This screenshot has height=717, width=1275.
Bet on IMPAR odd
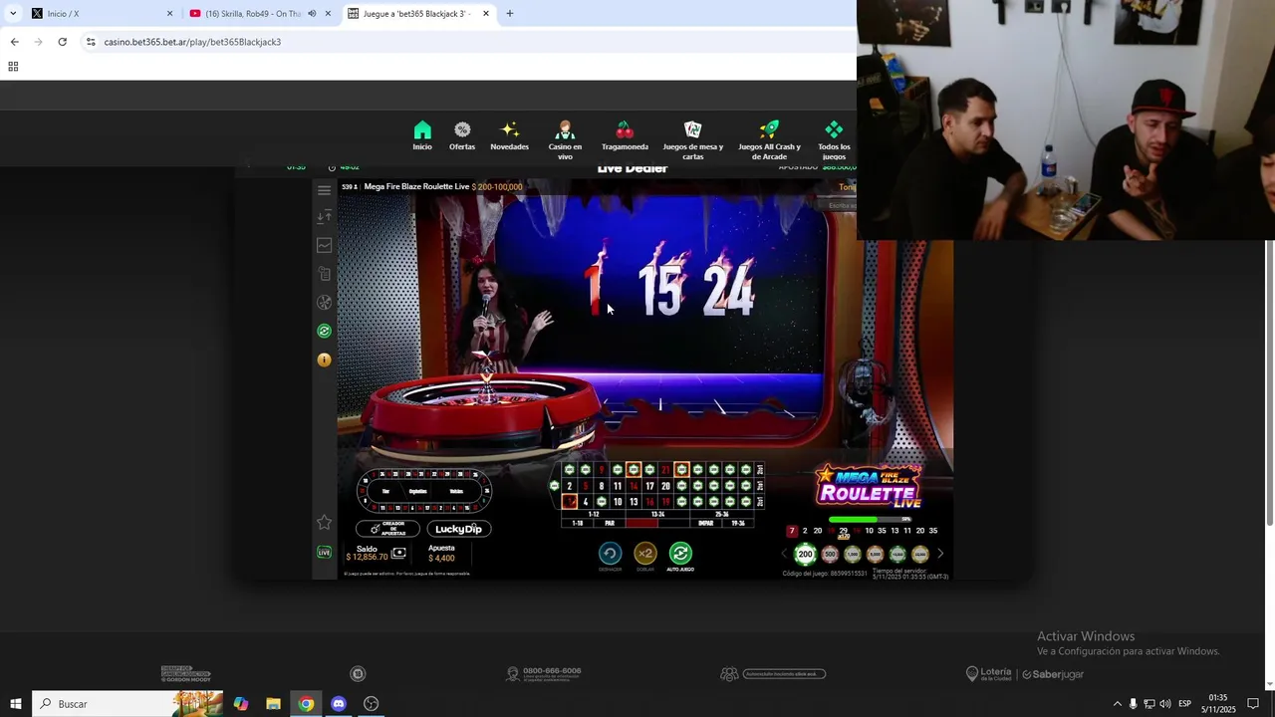706,523
